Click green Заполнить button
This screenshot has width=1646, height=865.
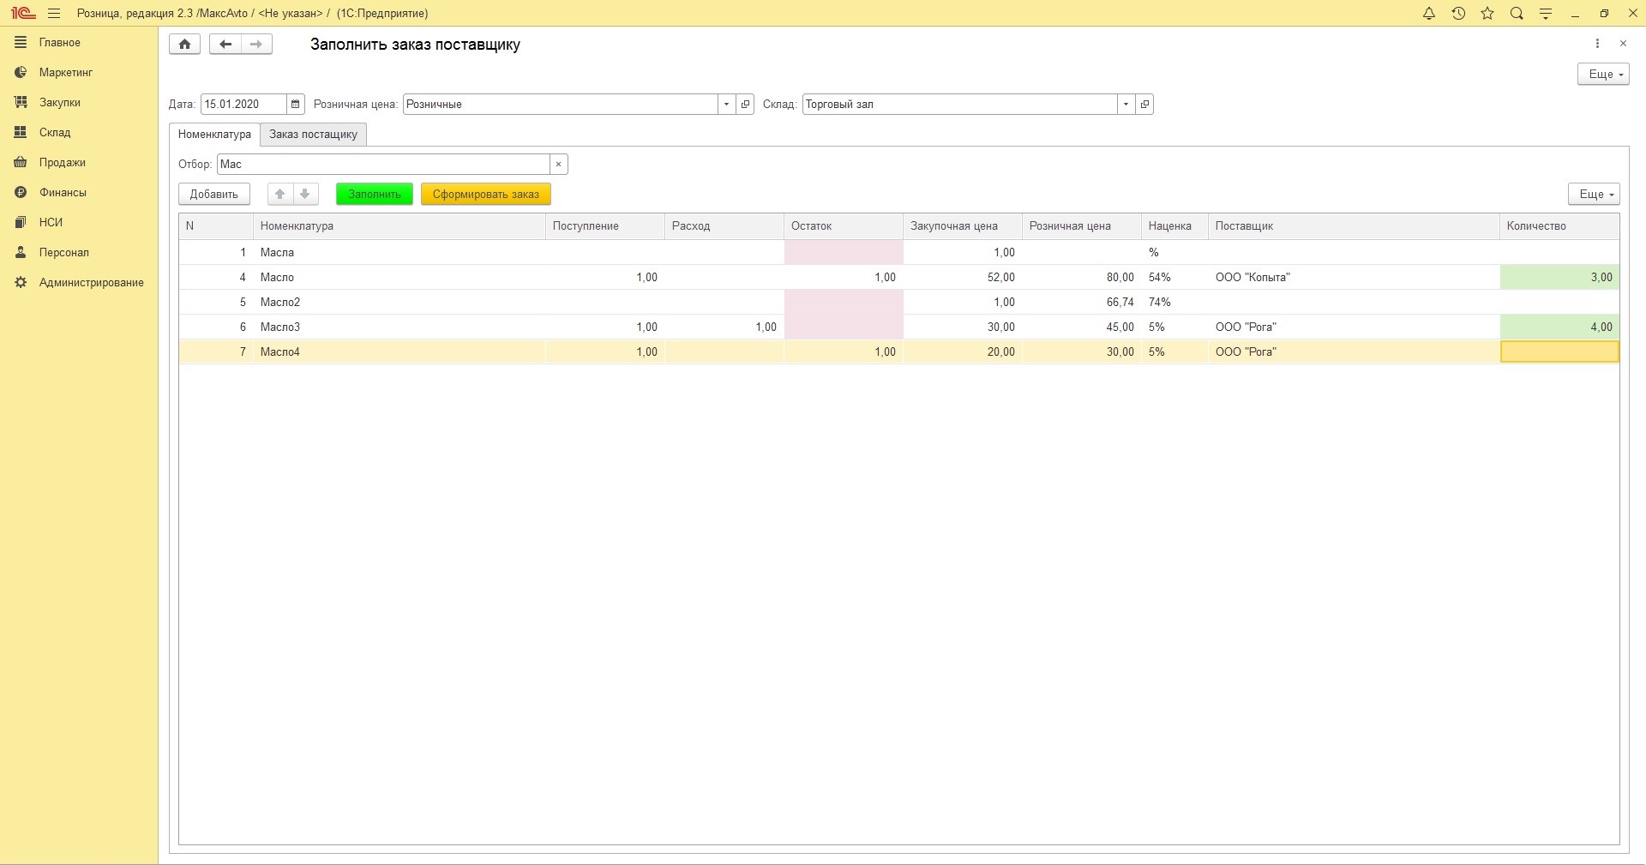click(x=375, y=195)
